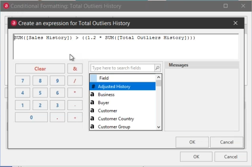252x167 pixels.
Task: Click the search magnifier icon in field search
Action: [x=157, y=68]
